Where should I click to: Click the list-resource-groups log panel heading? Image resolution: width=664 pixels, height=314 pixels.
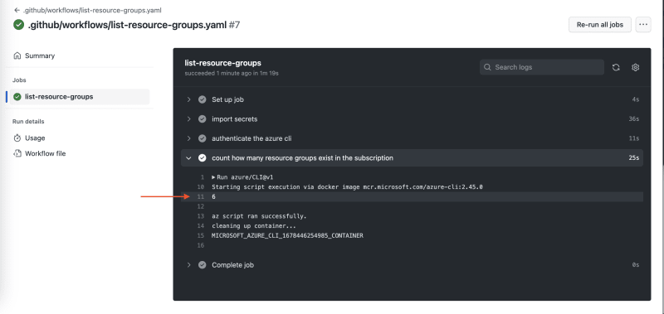coord(222,63)
